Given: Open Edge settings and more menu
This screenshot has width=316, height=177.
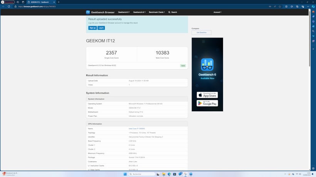Looking at the screenshot, I should 308,7.
